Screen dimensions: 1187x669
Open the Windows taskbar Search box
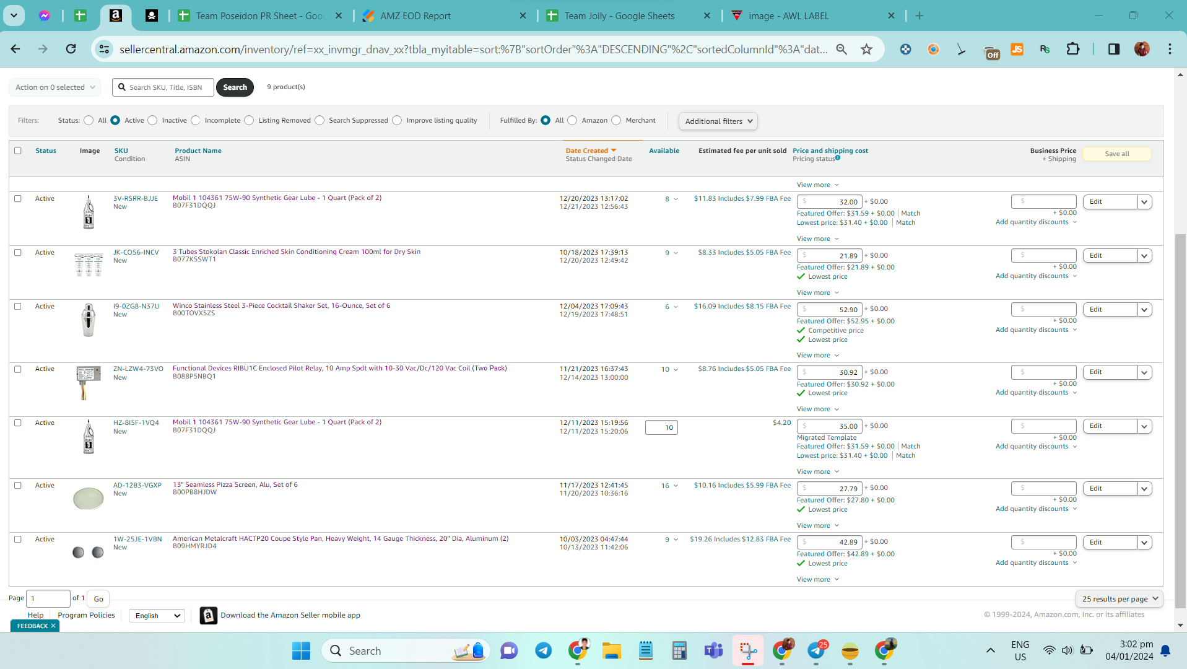click(x=406, y=650)
